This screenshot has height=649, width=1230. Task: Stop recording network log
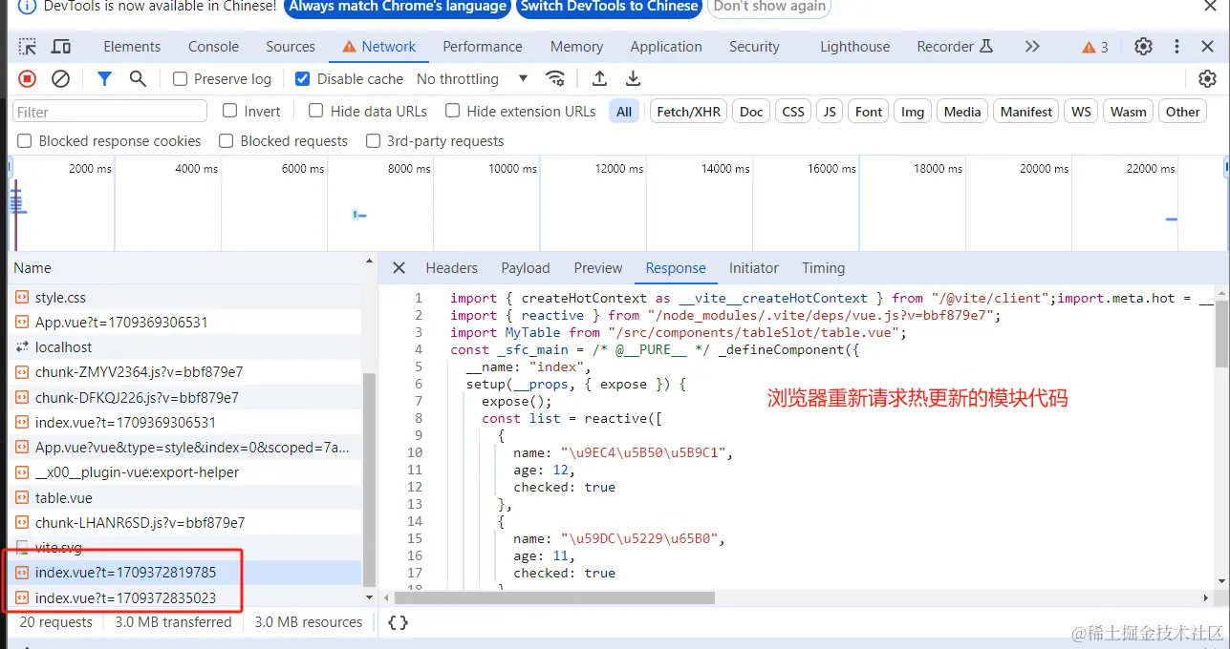point(28,79)
